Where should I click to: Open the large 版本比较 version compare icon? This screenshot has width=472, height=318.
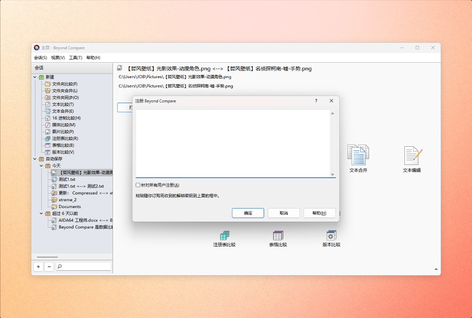[x=331, y=235]
